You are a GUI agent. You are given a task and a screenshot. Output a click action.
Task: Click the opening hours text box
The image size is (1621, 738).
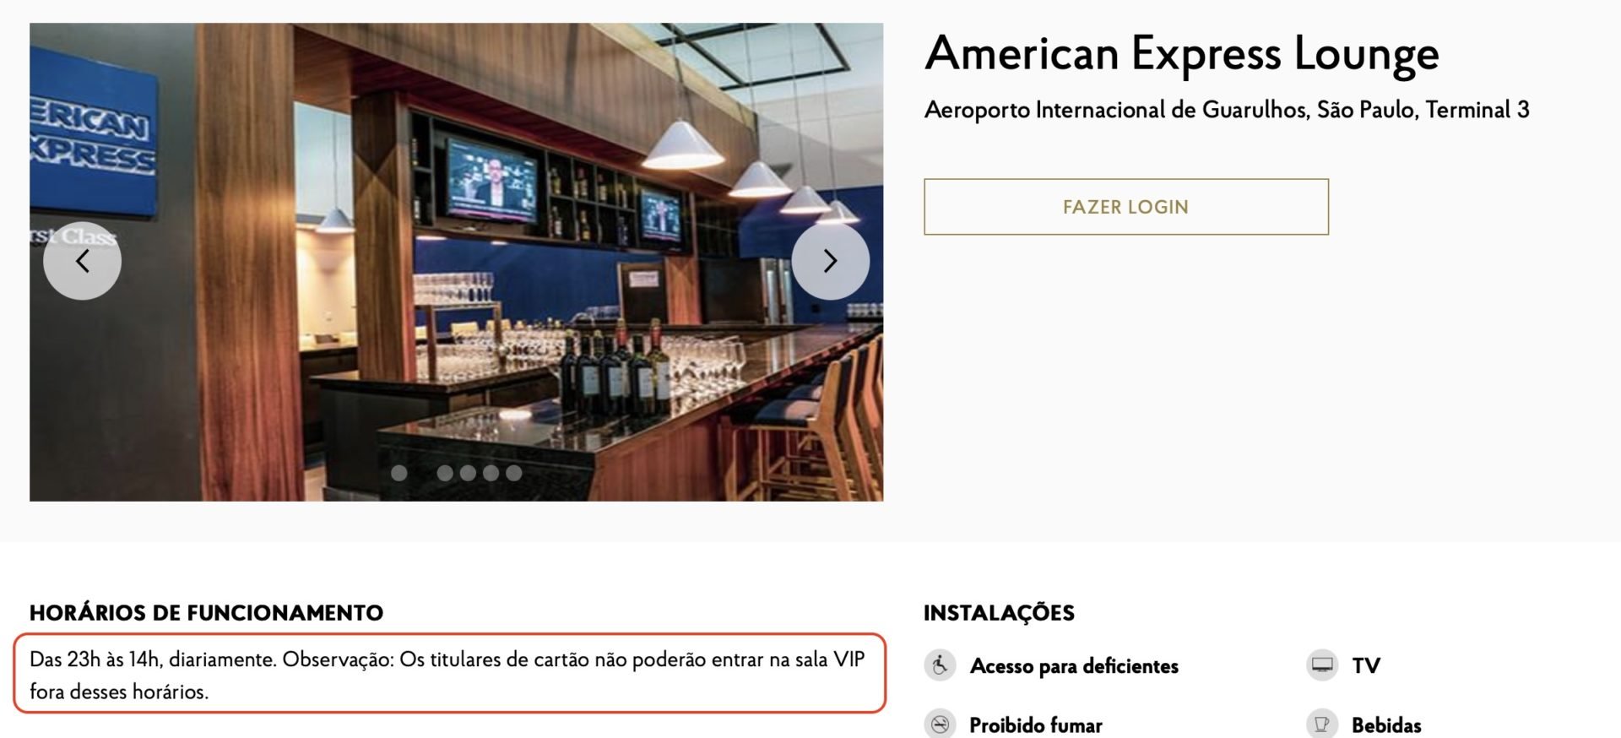[449, 674]
